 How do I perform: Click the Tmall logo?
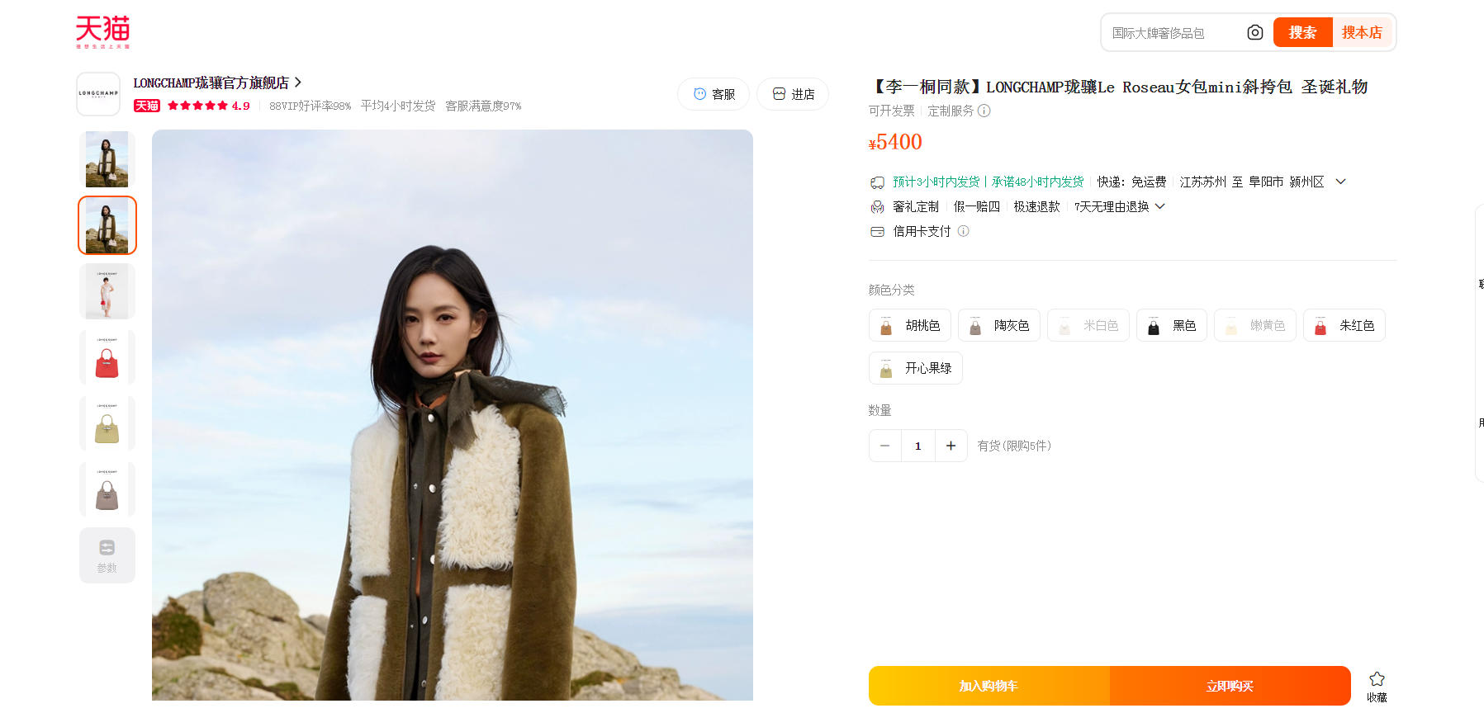click(102, 31)
